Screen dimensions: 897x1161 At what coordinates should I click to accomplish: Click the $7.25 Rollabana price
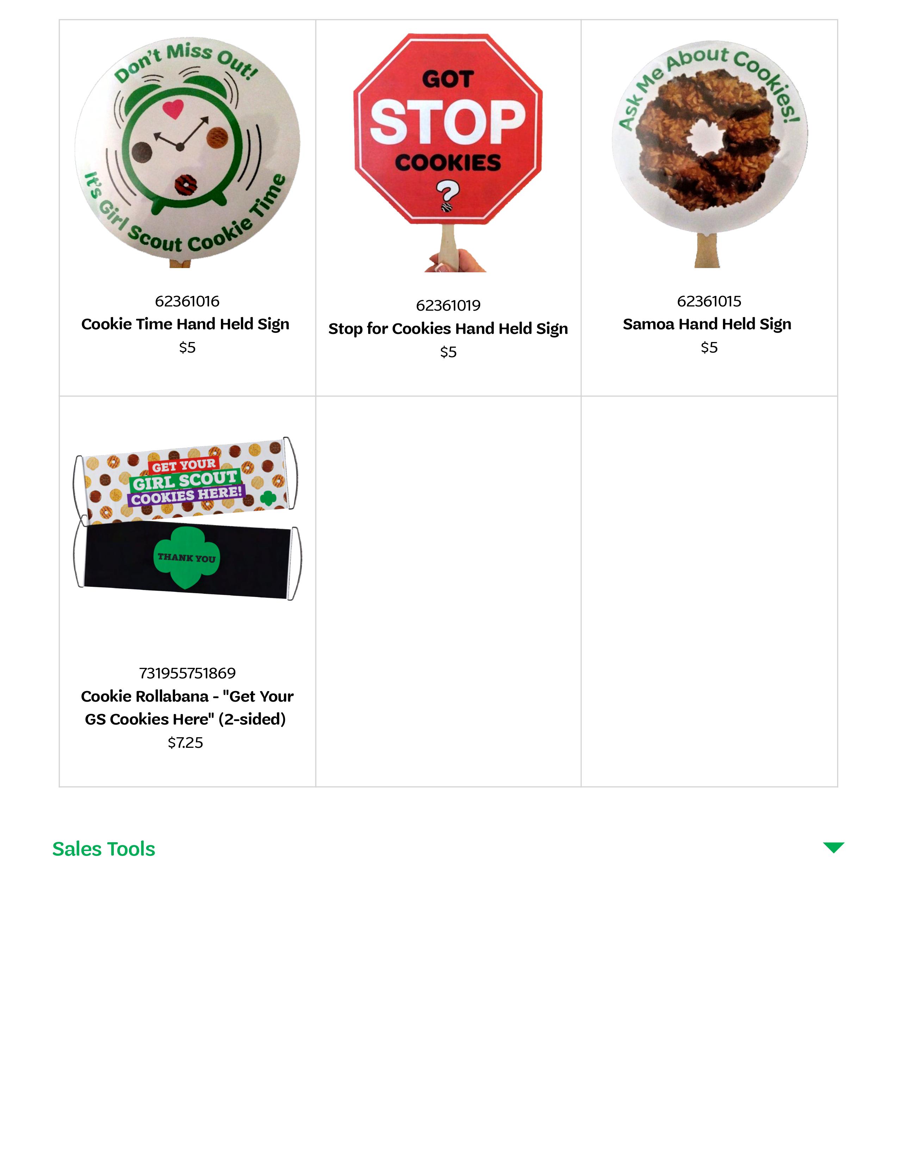[186, 743]
